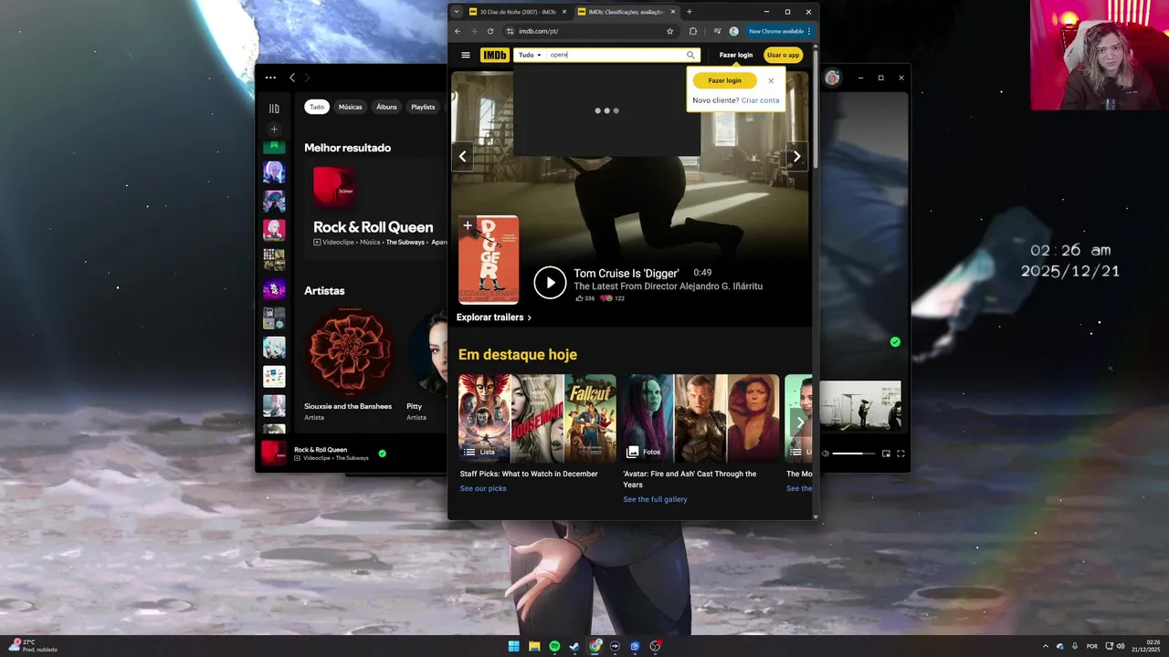Click Fazer login in IMDb header
1169x657 pixels.
[x=736, y=55]
